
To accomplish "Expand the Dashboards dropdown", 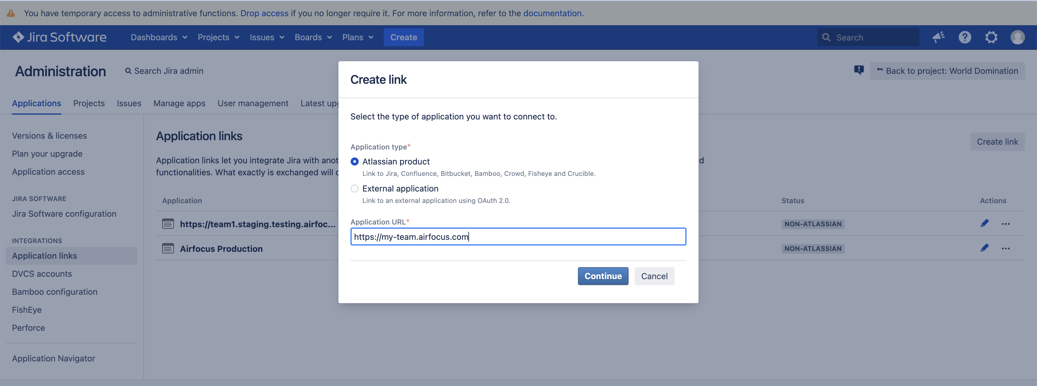I will tap(159, 38).
